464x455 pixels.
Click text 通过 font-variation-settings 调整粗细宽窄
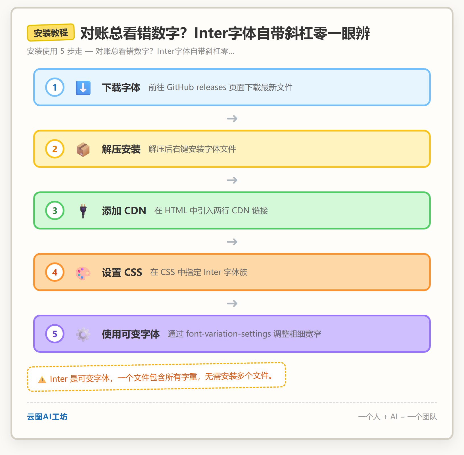[x=244, y=334]
